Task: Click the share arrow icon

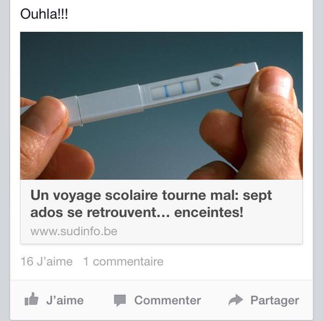Action: [x=236, y=300]
